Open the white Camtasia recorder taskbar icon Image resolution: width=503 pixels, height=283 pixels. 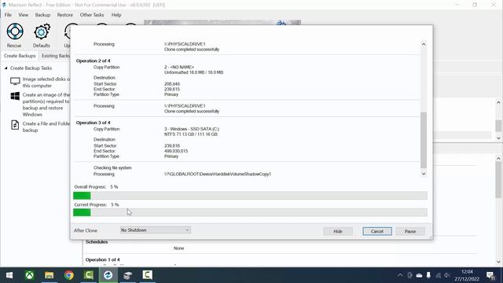tap(147, 275)
